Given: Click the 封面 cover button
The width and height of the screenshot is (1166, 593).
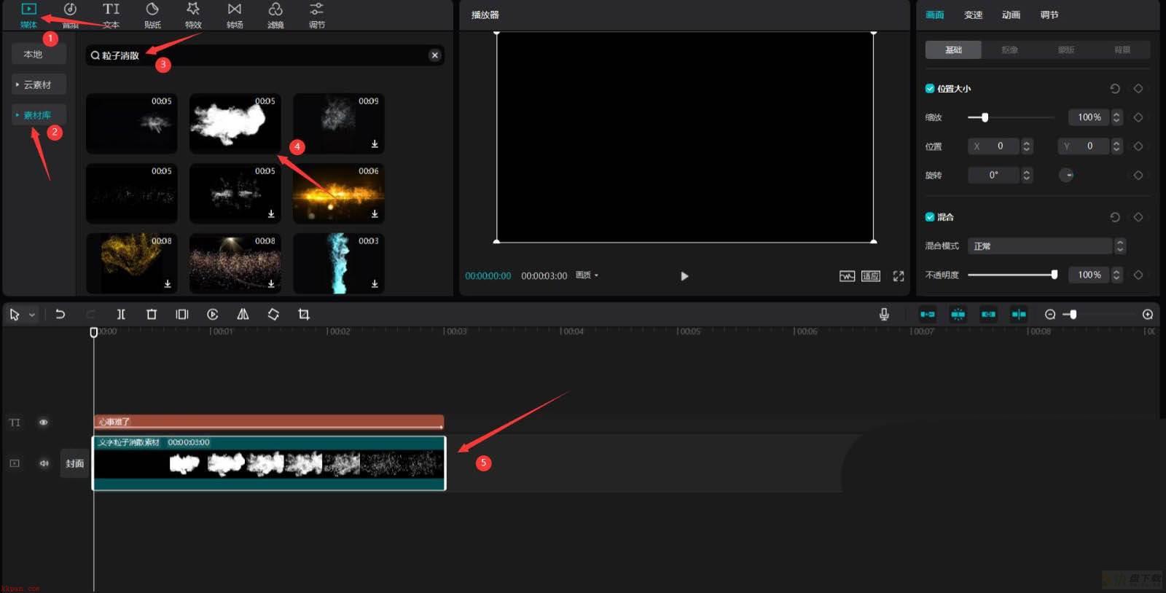Looking at the screenshot, I should coord(74,463).
